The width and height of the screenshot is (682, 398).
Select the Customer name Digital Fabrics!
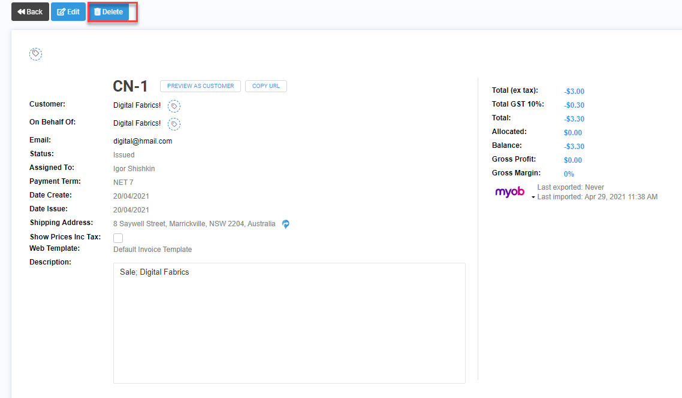click(x=137, y=105)
